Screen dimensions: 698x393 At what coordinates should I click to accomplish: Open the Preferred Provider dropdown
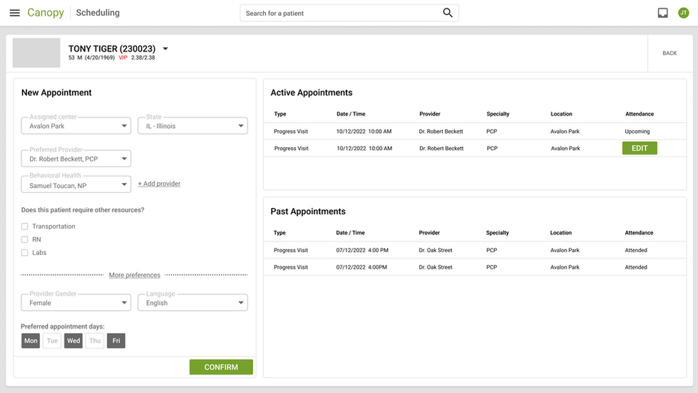click(76, 159)
